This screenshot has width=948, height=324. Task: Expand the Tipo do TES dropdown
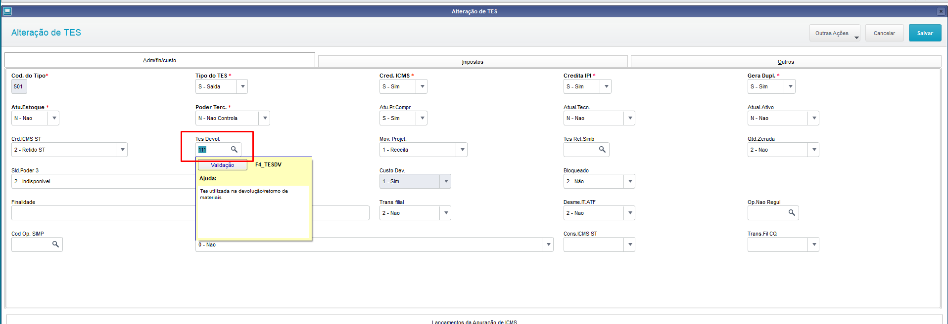(x=242, y=86)
